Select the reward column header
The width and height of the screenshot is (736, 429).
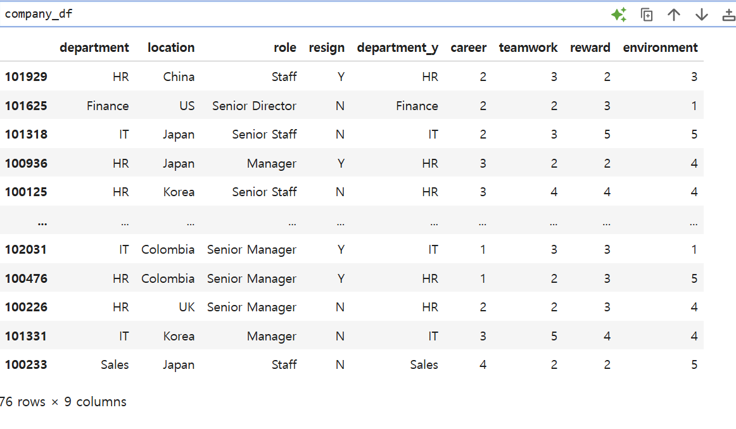click(x=590, y=48)
